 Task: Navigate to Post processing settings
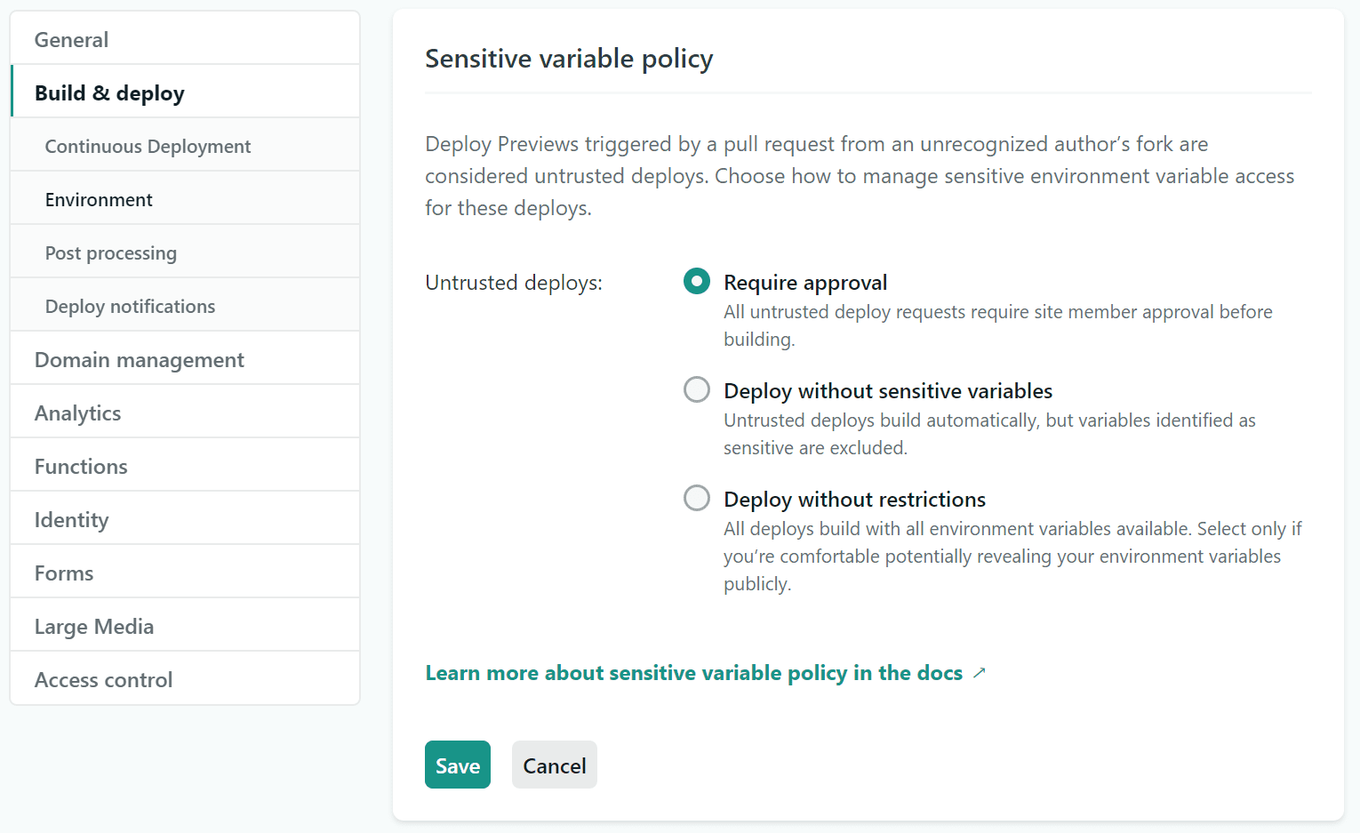pos(111,253)
